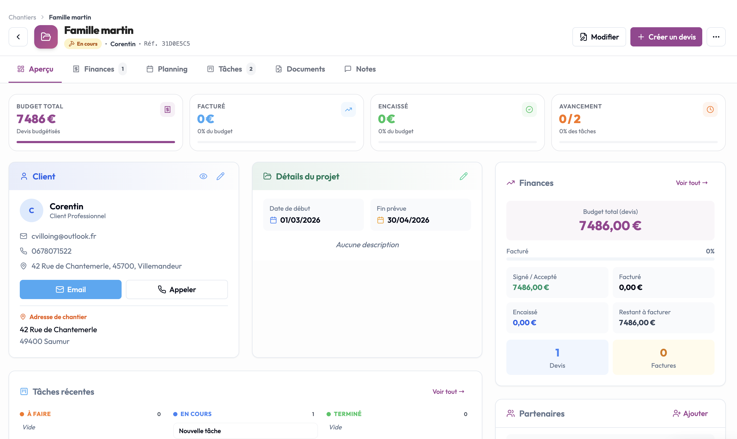Image resolution: width=737 pixels, height=439 pixels.
Task: Open the Planning tab
Action: coord(167,69)
